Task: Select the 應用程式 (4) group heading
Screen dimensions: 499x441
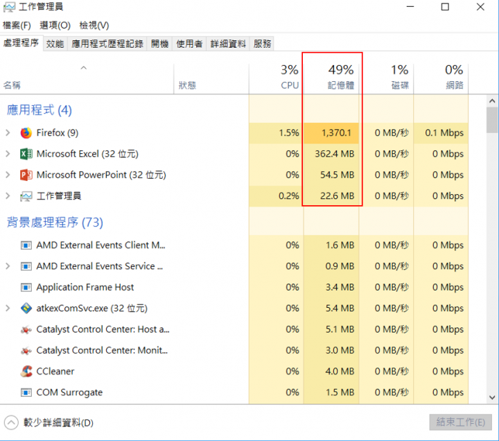Action: point(40,110)
